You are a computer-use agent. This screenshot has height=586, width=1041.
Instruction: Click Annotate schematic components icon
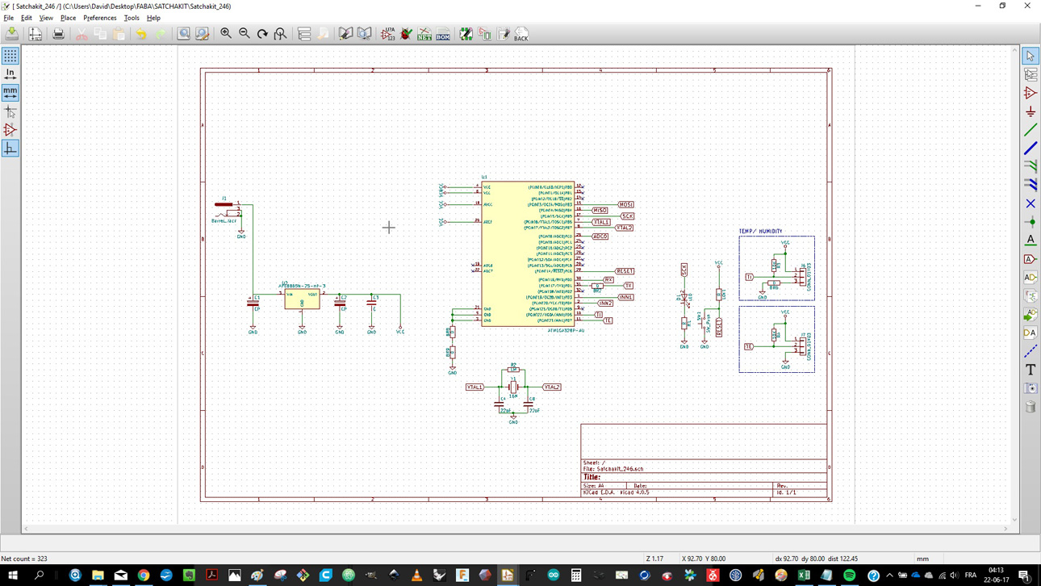pyautogui.click(x=388, y=34)
